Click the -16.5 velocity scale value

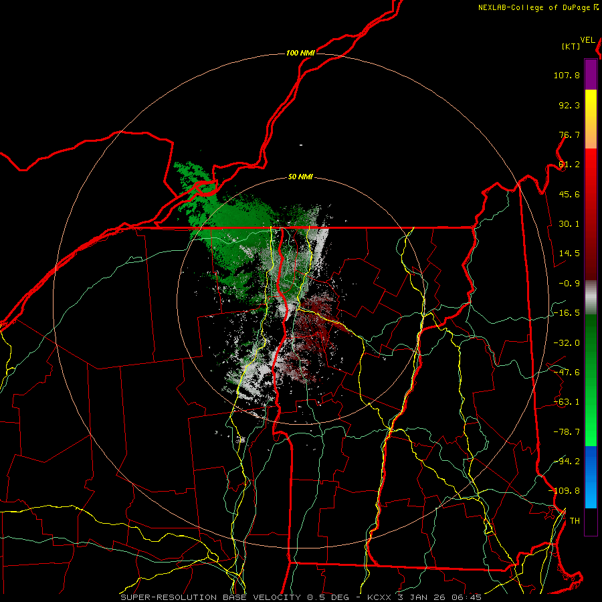567,313
